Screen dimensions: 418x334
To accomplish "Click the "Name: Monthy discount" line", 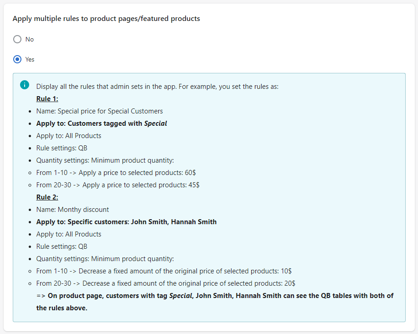I will pyautogui.click(x=72, y=210).
